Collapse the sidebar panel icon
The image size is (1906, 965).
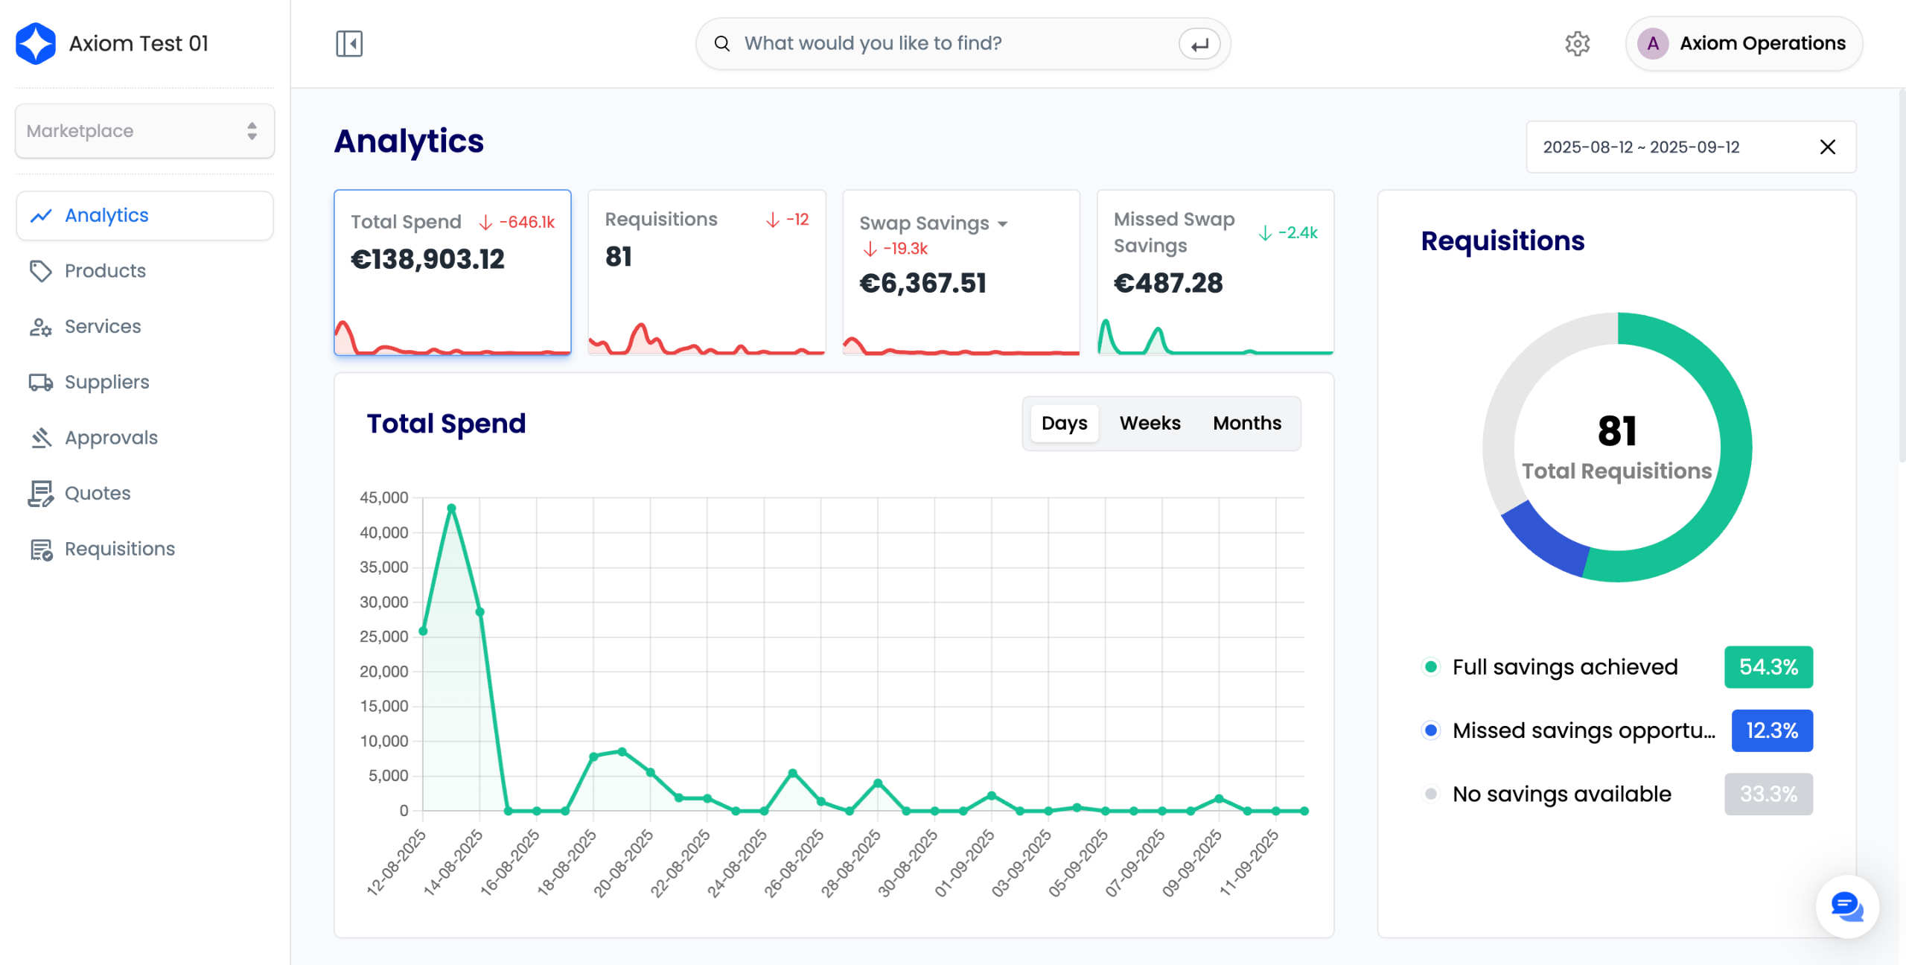[x=348, y=43]
